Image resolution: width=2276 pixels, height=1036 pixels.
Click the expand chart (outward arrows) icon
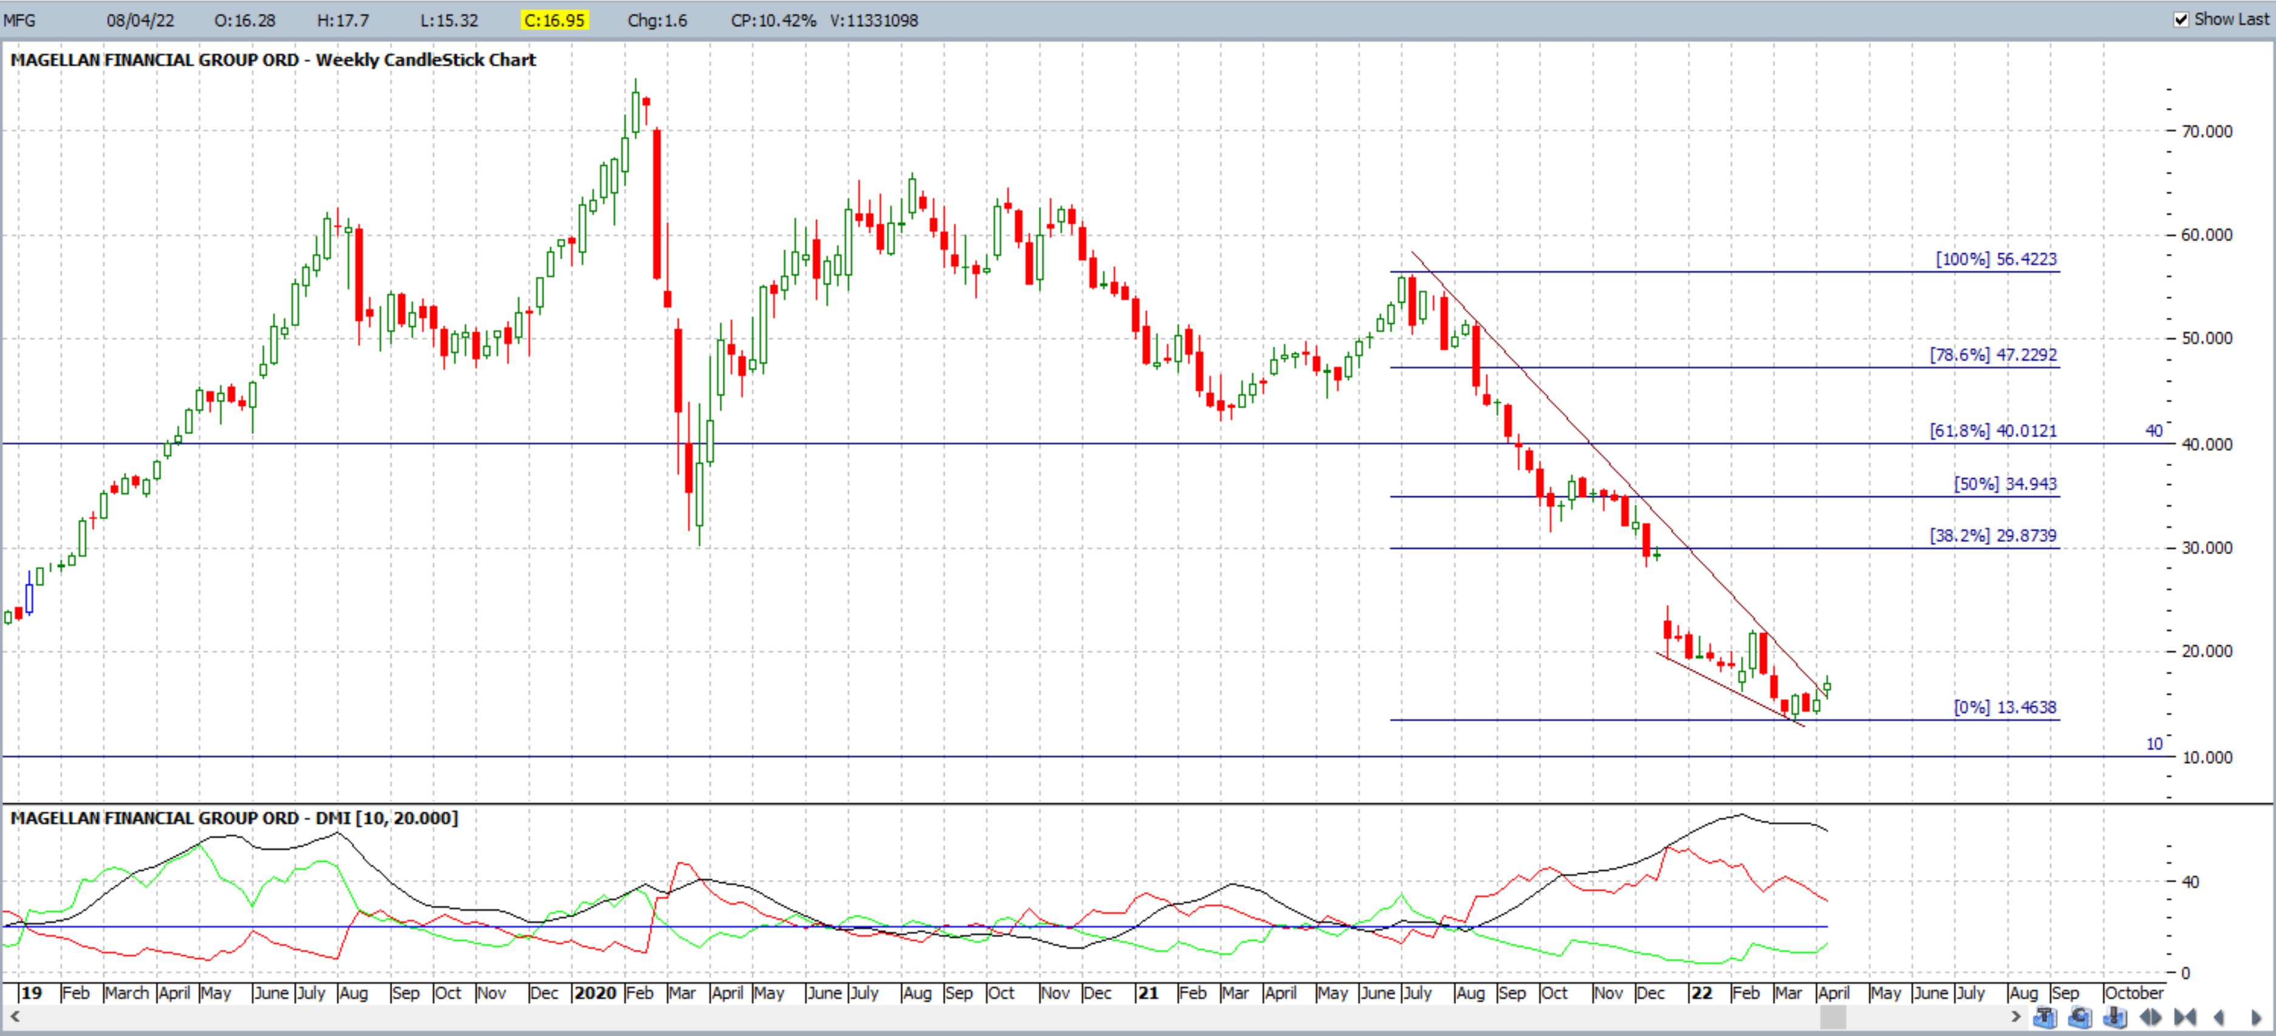coord(2151,1017)
